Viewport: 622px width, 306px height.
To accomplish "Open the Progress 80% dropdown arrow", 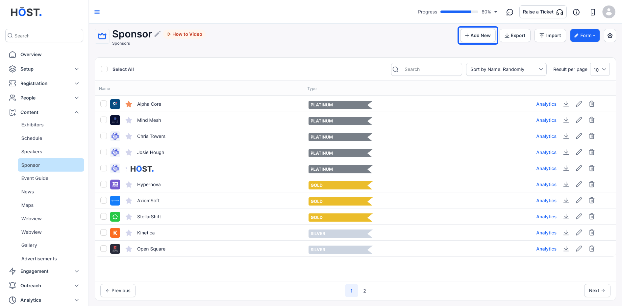I will pos(496,12).
